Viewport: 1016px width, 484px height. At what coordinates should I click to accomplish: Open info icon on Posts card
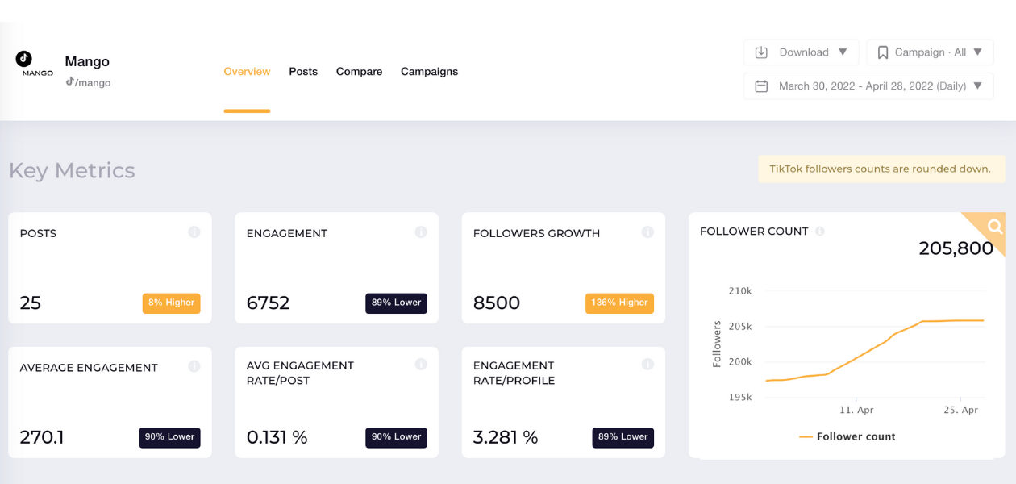(194, 232)
